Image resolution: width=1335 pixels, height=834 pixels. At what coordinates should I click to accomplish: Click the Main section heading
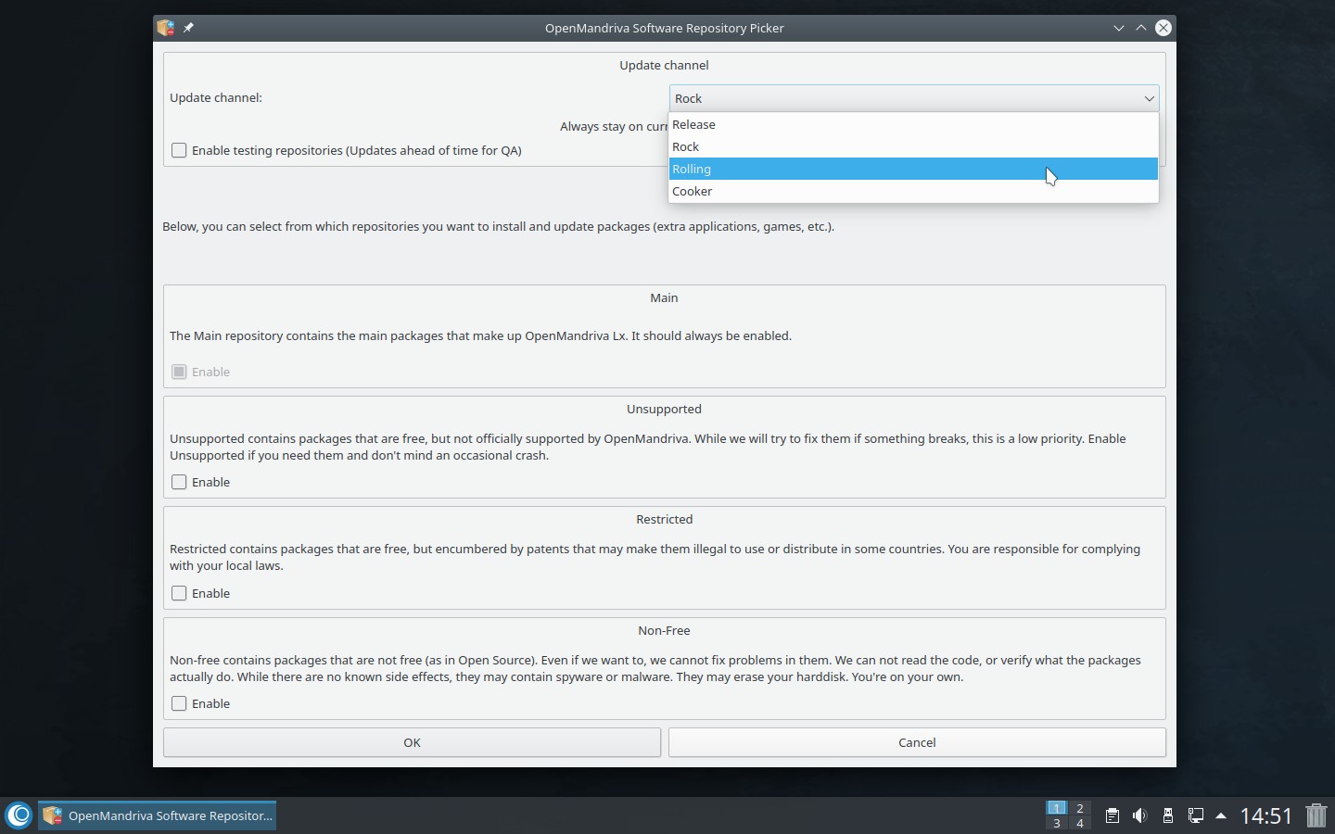(664, 297)
